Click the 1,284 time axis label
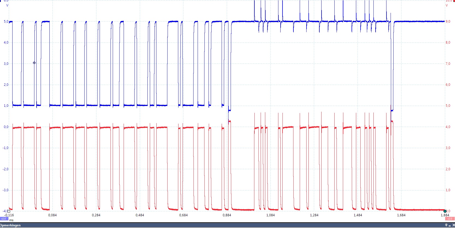This screenshot has width=455, height=228. (x=314, y=215)
